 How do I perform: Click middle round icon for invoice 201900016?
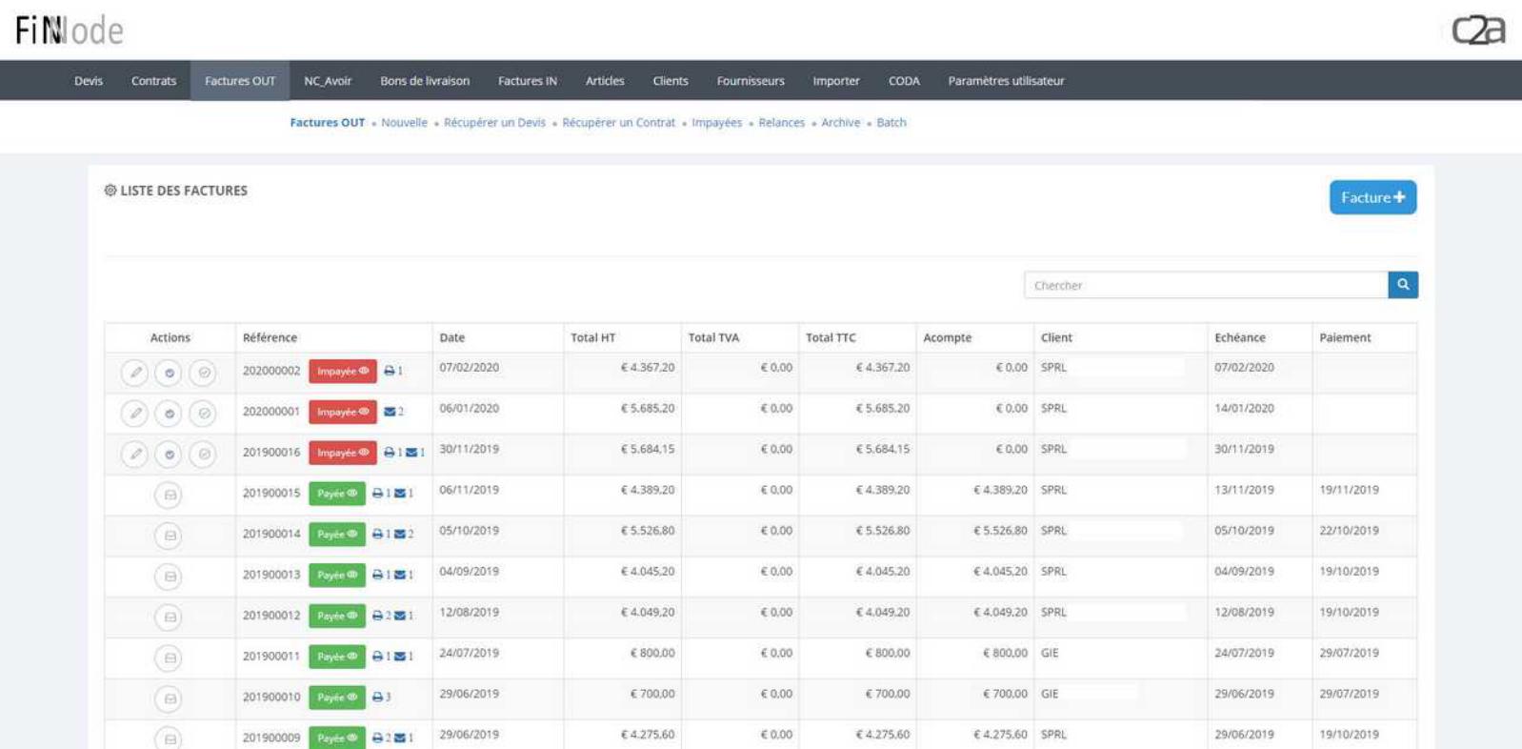point(169,455)
